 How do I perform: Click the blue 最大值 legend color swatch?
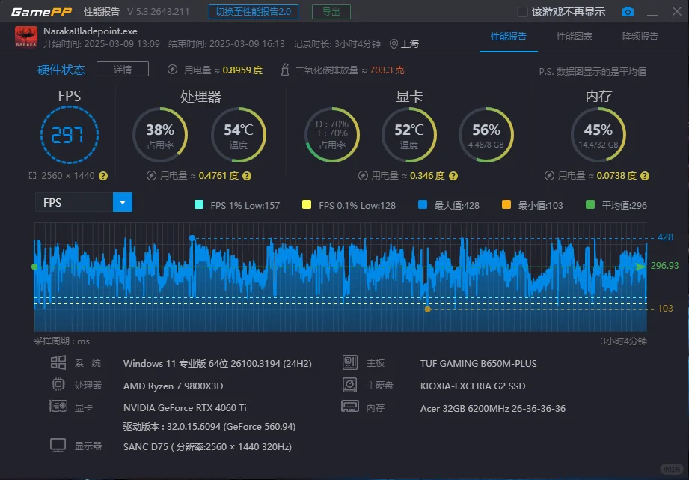[423, 204]
